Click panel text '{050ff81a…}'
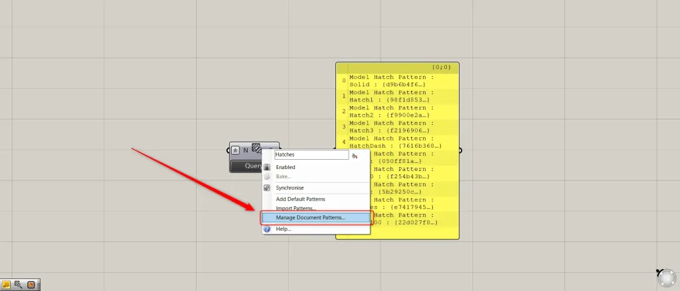The height and width of the screenshot is (291, 680). tap(399, 161)
